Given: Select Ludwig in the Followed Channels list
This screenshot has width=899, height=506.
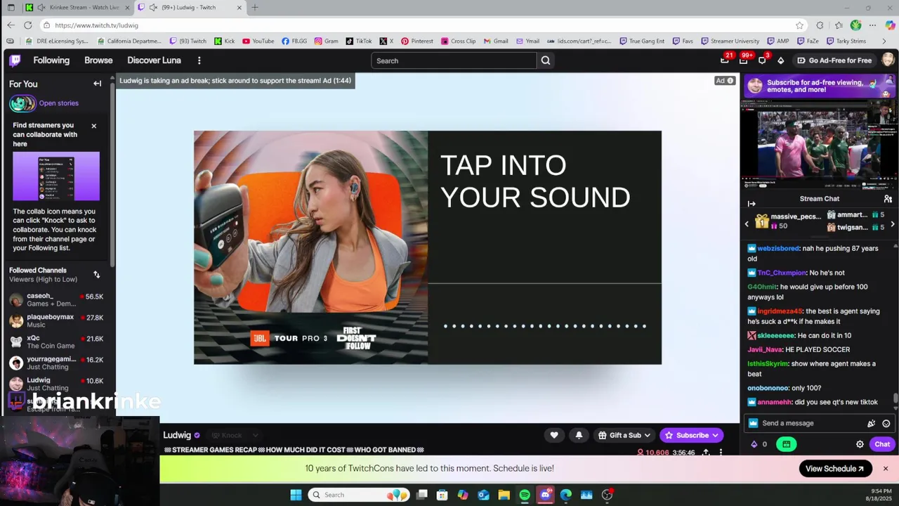Looking at the screenshot, I should point(56,384).
